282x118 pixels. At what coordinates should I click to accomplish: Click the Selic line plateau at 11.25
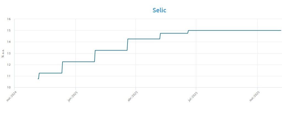[x=50, y=73]
